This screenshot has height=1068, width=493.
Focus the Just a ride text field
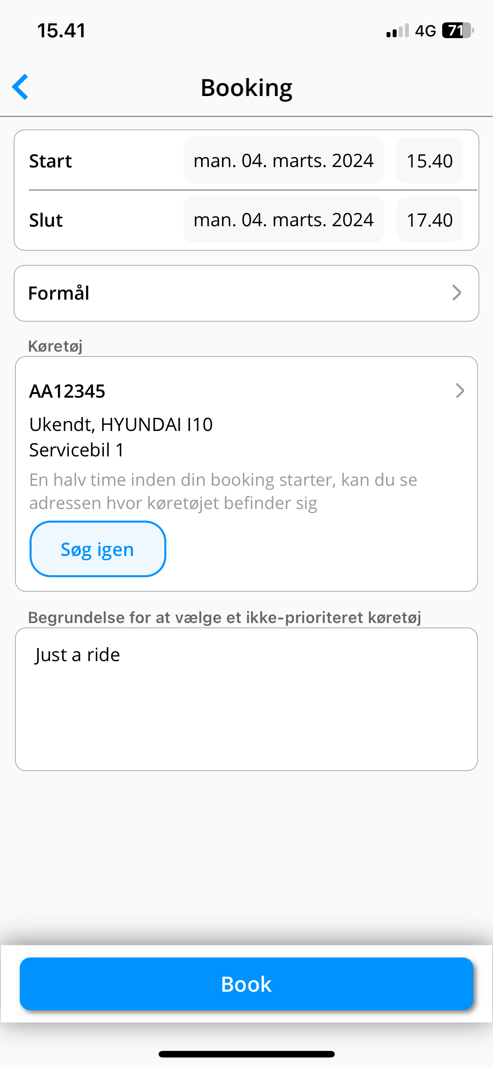[246, 699]
